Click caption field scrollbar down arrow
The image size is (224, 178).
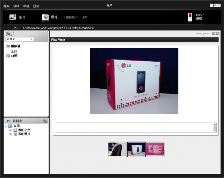click(215, 131)
